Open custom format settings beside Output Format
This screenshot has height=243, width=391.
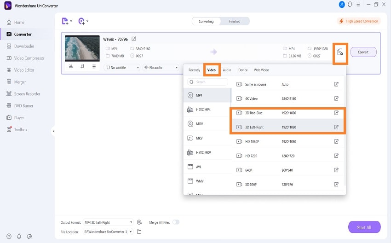click(139, 222)
